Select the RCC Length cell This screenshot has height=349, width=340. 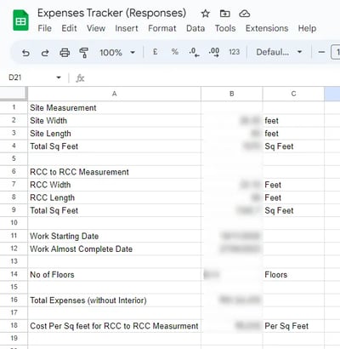tap(115, 197)
